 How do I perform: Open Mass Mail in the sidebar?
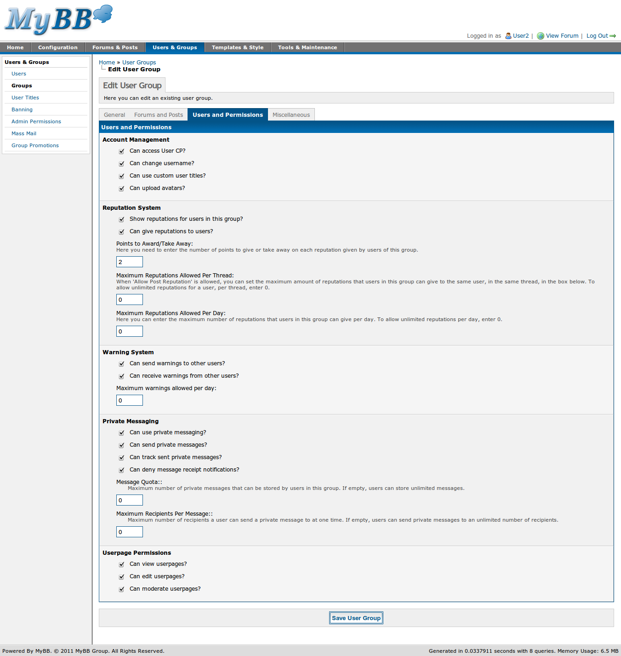pyautogui.click(x=24, y=133)
